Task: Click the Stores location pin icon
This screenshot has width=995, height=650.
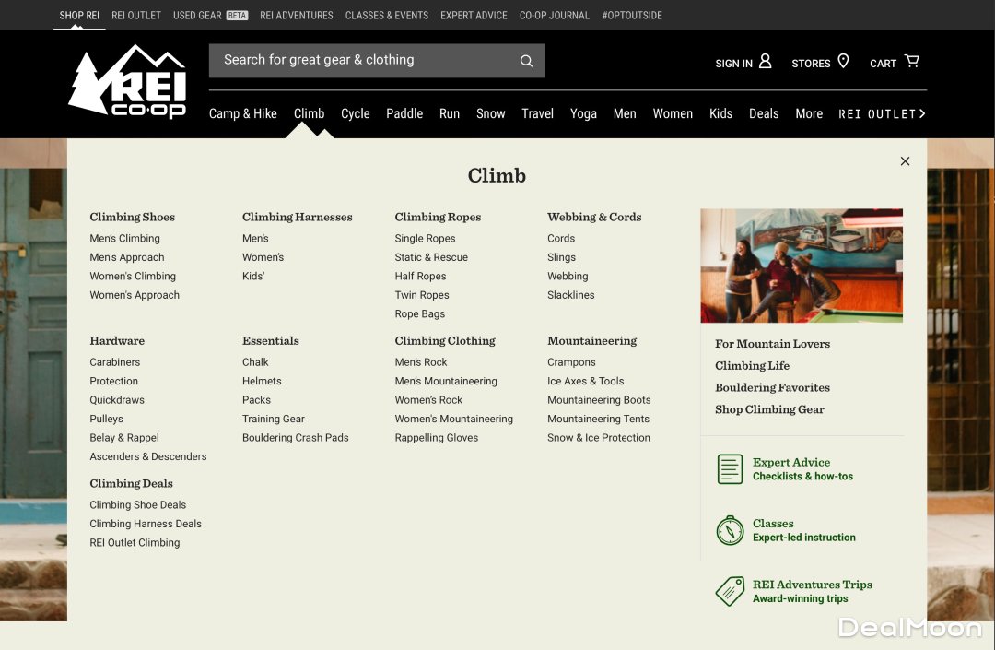Action: click(843, 62)
